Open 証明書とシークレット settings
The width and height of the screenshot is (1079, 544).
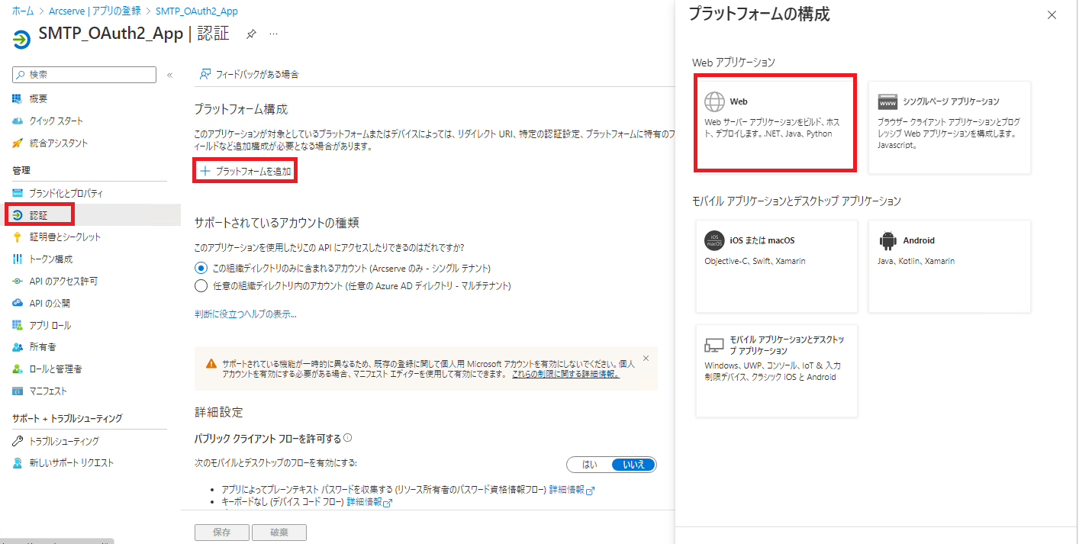60,236
